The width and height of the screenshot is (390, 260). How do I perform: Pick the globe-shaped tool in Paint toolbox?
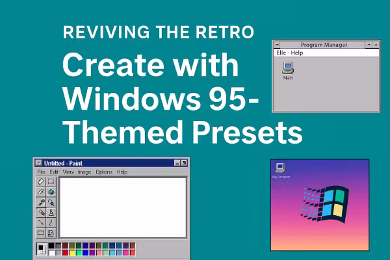[51, 192]
